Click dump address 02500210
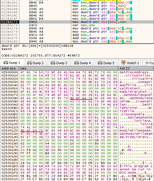154x181 pixels. [x=10, y=179]
